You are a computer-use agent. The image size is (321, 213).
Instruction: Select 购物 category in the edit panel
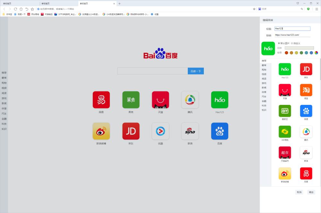[x=264, y=70]
